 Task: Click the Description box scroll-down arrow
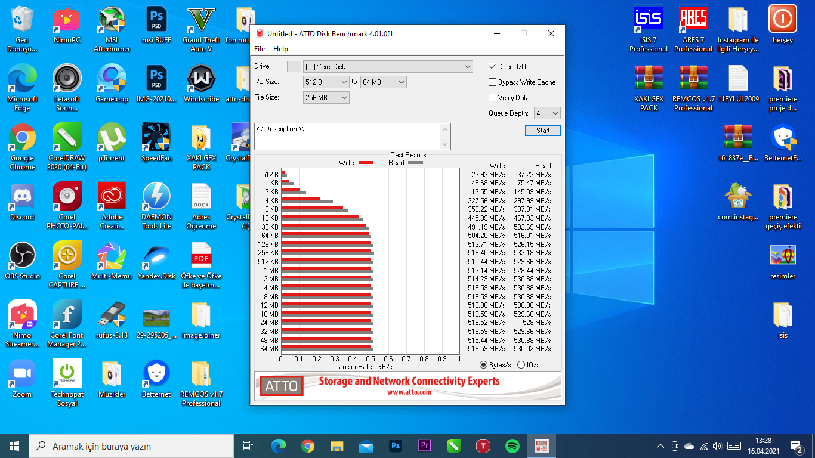click(444, 144)
